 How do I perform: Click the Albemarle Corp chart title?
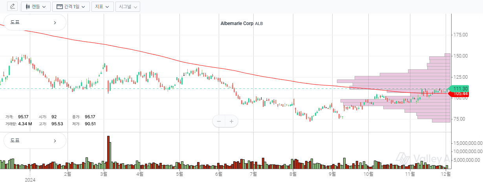(x=237, y=23)
